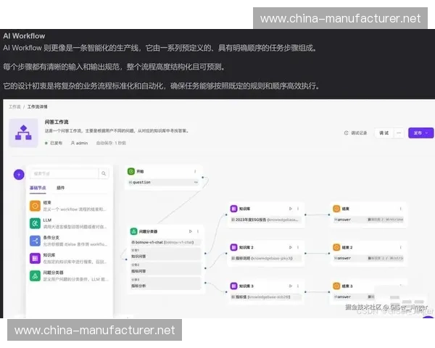
Task: Run the first 知识库 node with play icon
Action: pos(291,208)
